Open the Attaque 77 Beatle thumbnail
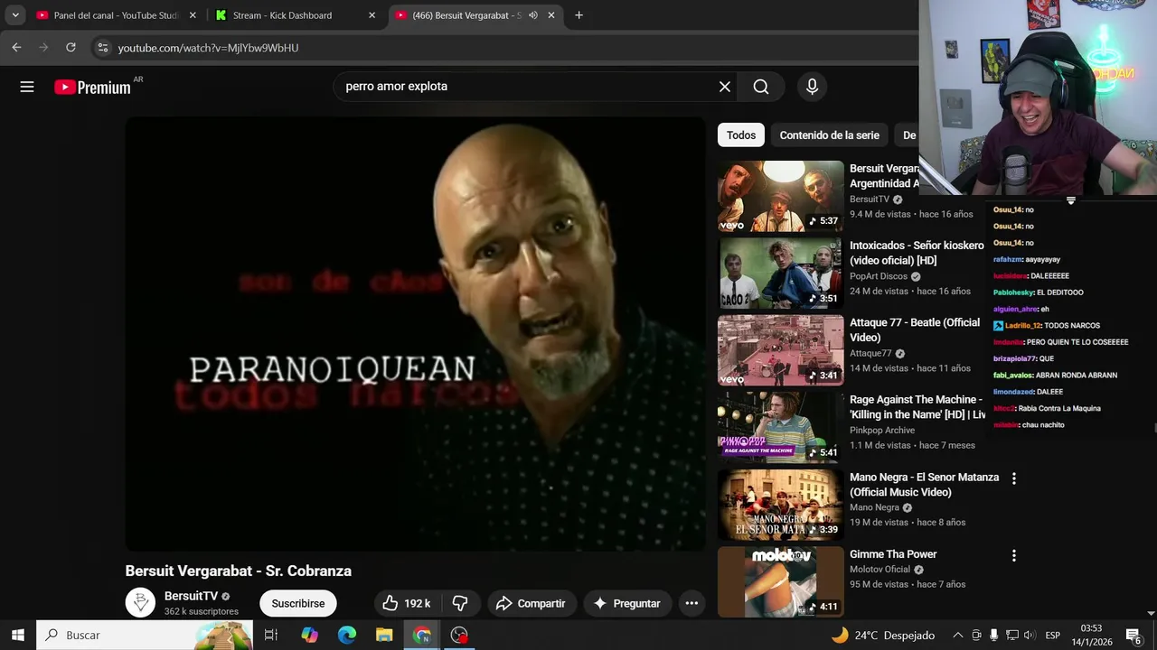The image size is (1157, 650). (x=780, y=350)
